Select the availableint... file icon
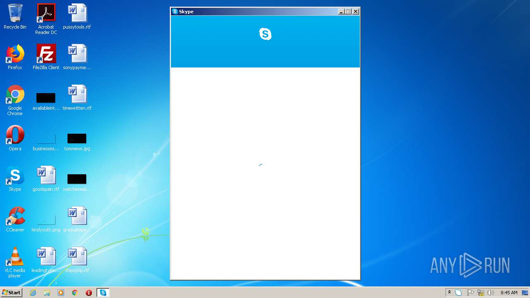 46,101
